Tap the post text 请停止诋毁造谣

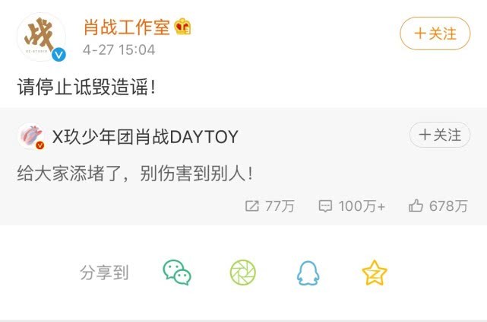pos(87,87)
